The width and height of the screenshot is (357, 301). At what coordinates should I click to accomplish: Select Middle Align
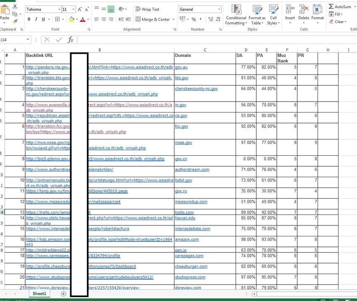[104, 9]
